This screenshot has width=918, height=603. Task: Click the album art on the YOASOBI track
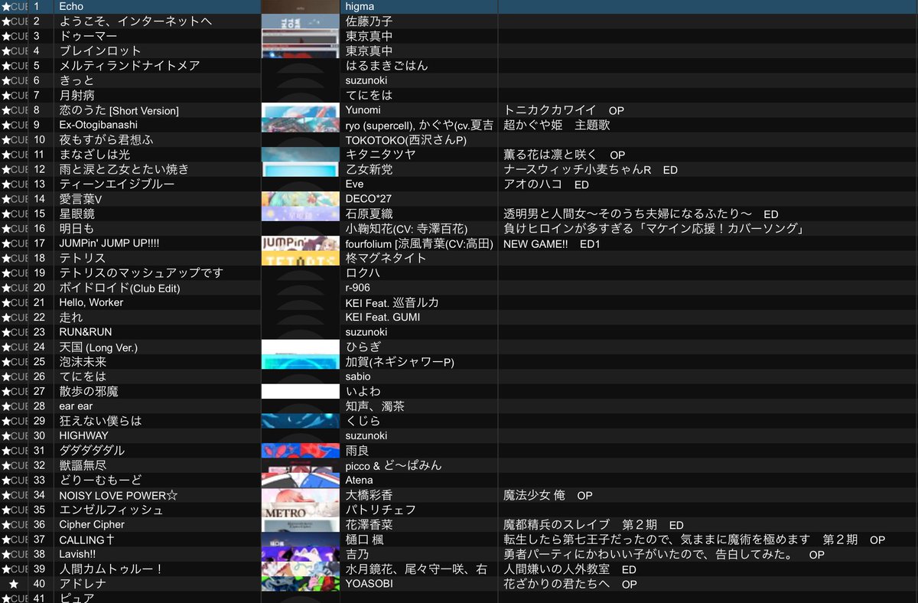(300, 583)
